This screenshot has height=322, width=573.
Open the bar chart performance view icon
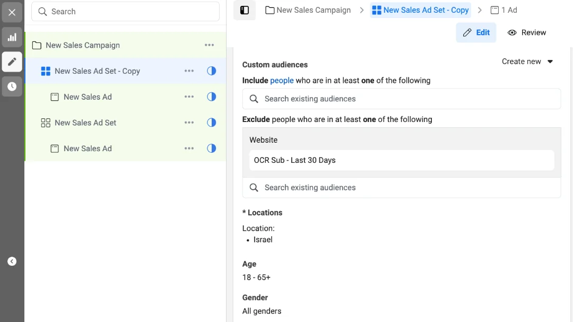[12, 37]
